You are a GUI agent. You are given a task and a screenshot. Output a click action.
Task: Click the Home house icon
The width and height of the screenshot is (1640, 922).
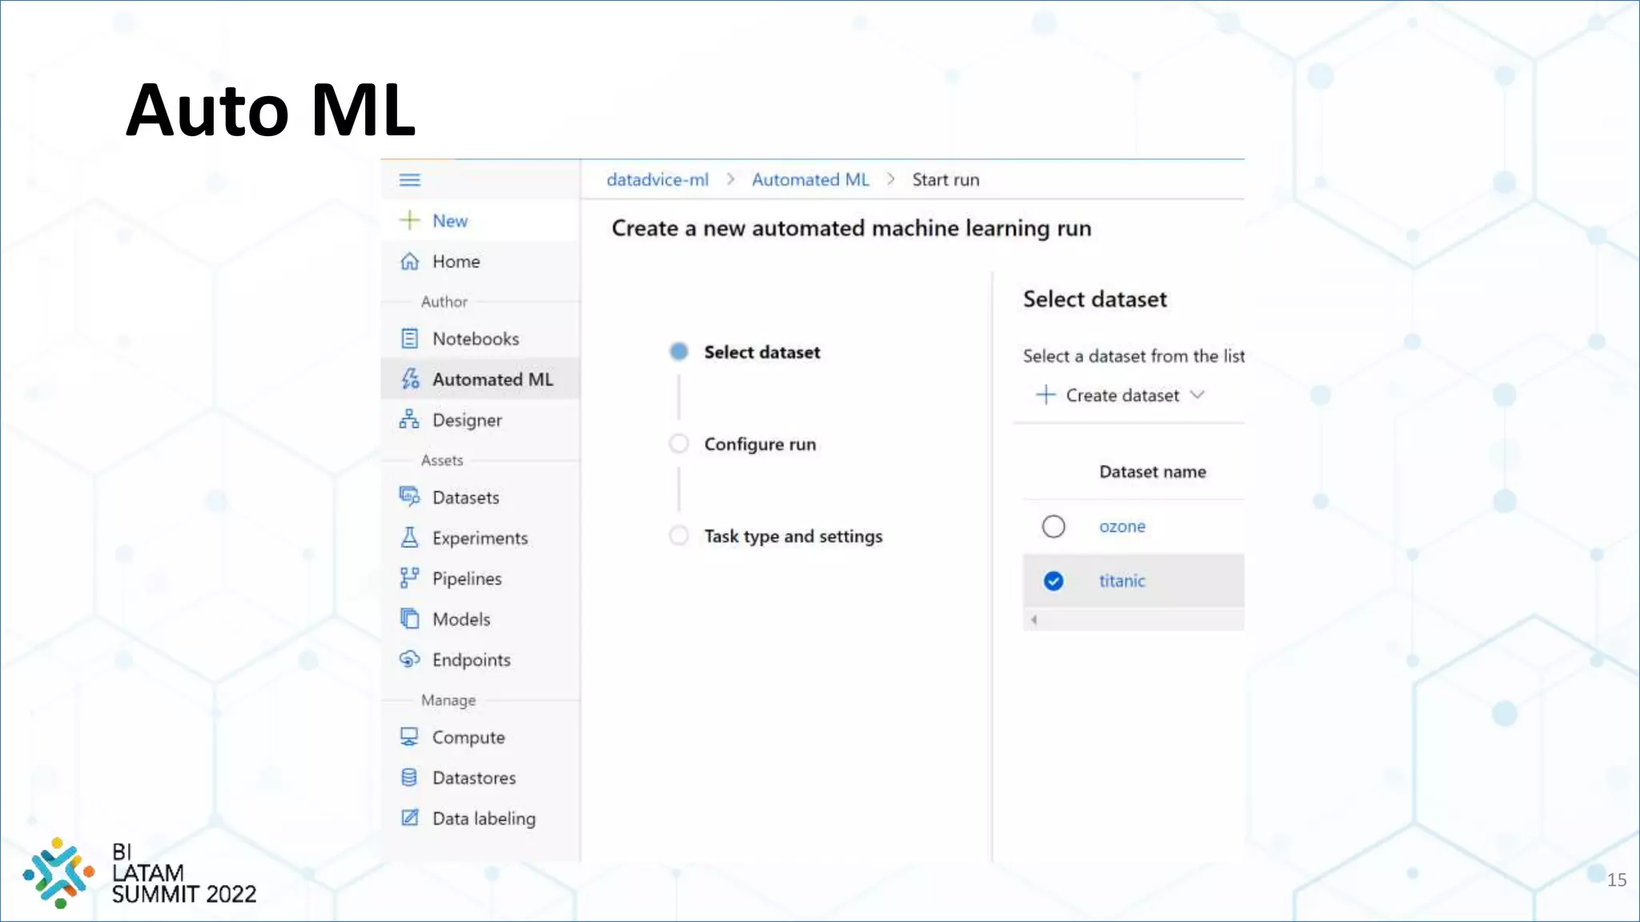[x=409, y=262]
